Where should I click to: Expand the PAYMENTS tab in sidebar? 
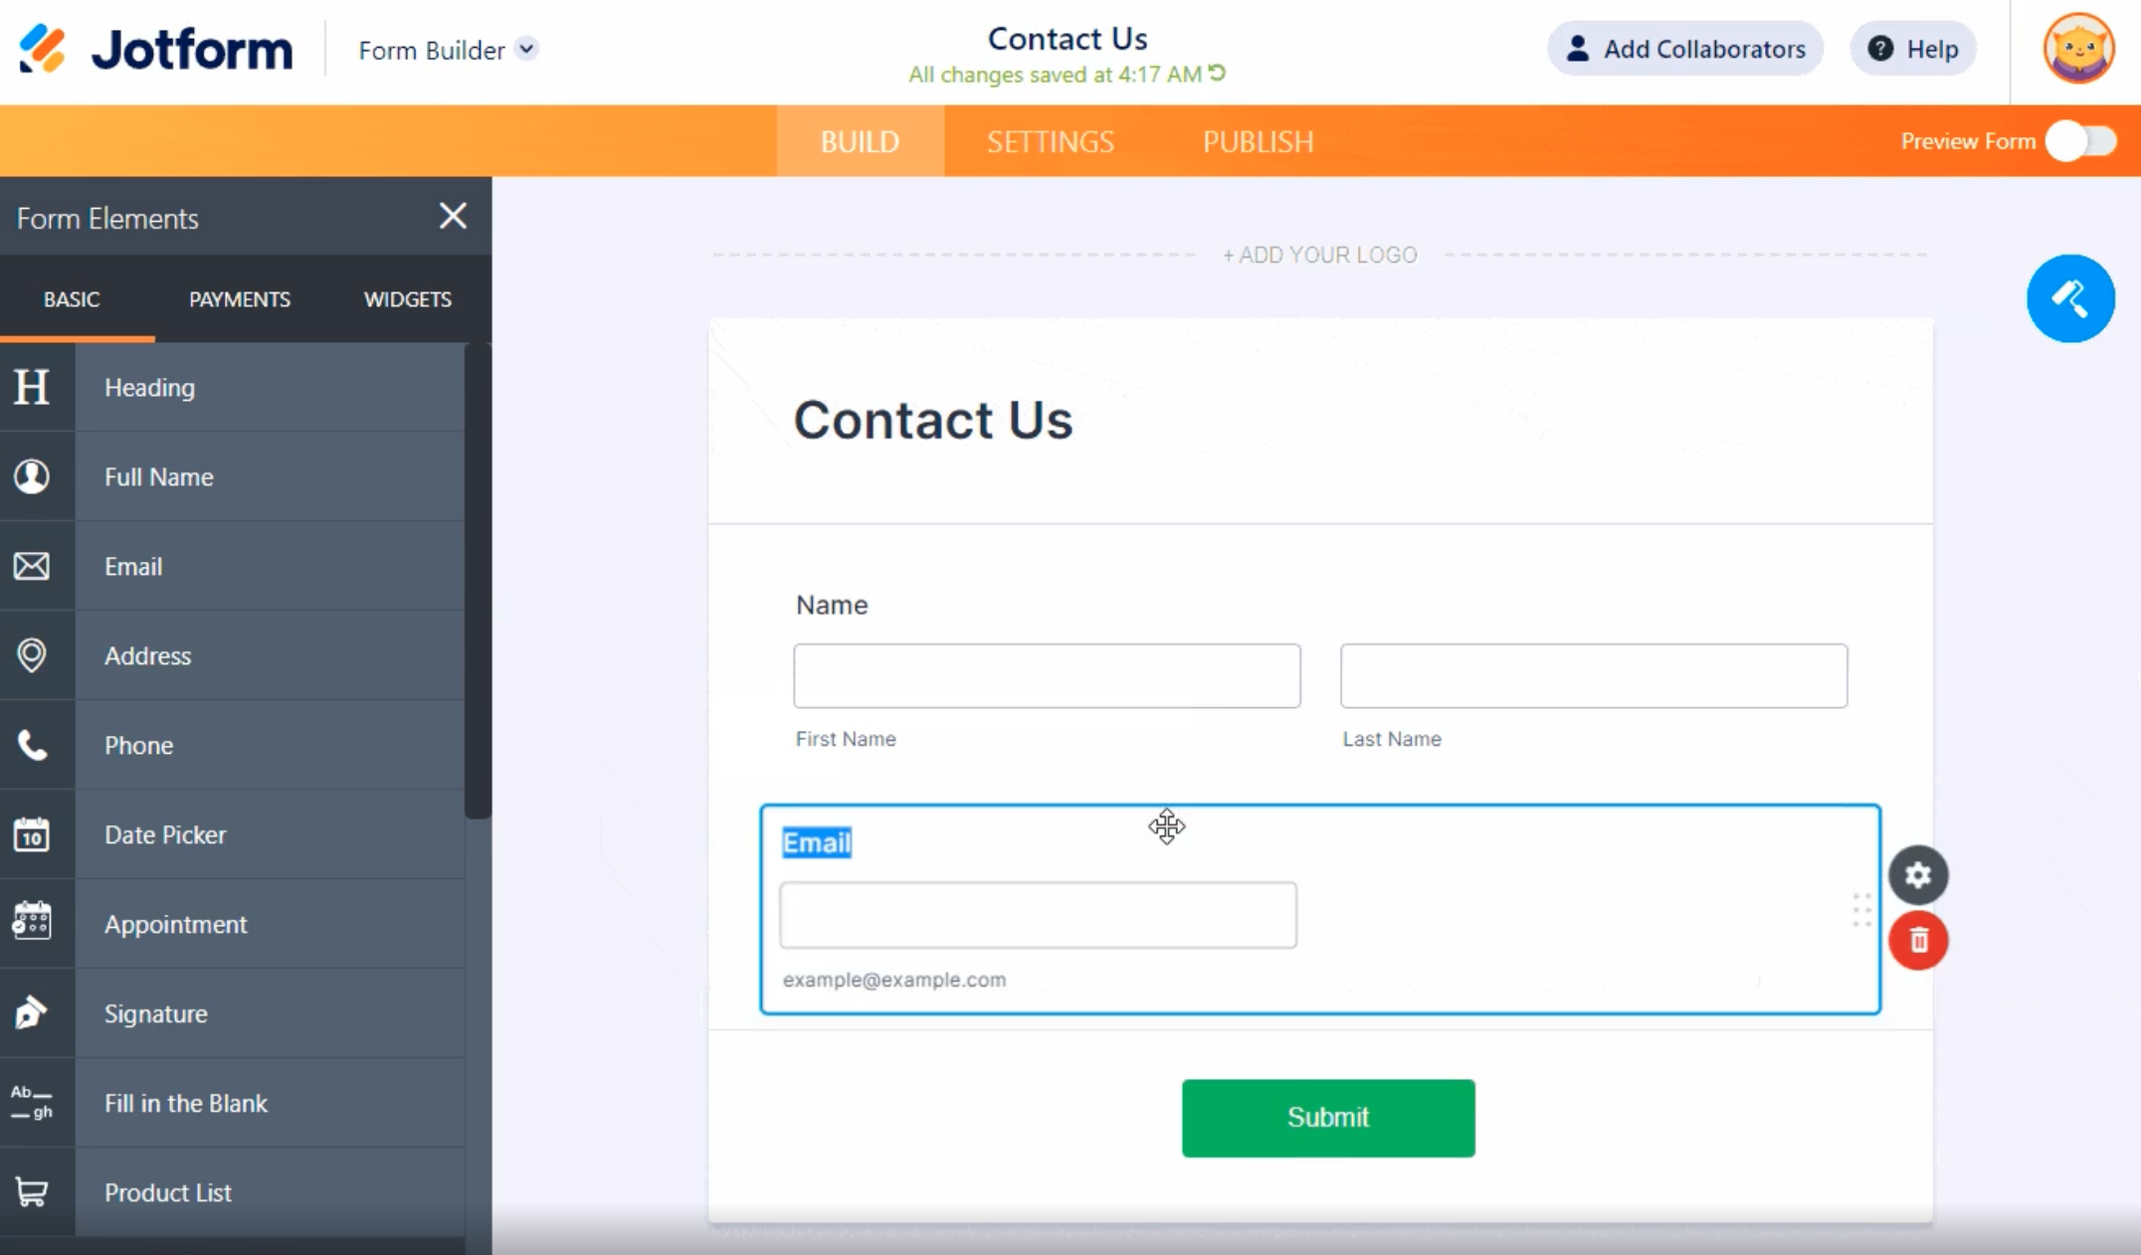pos(239,298)
